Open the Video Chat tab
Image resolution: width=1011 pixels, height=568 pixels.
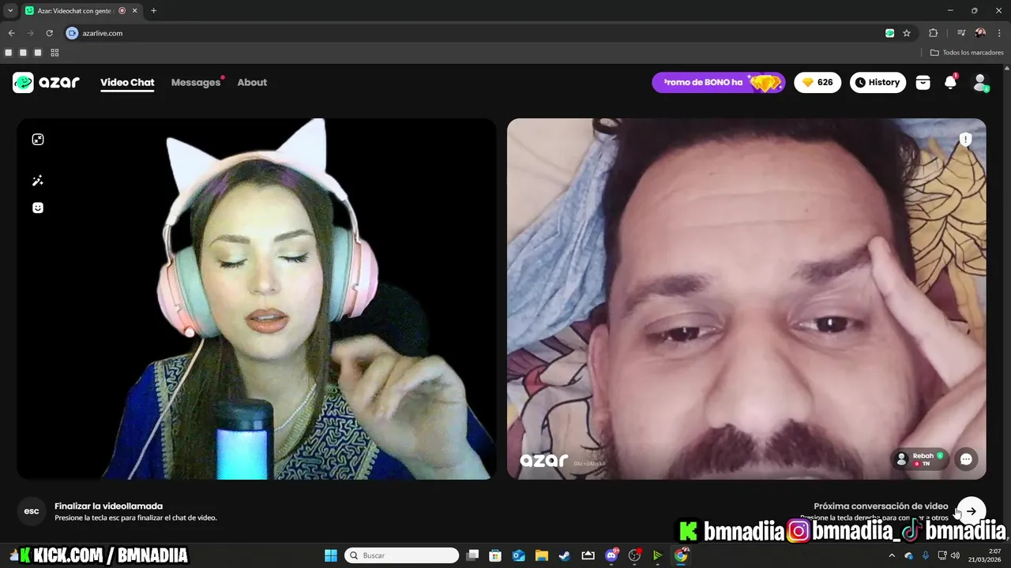127,82
